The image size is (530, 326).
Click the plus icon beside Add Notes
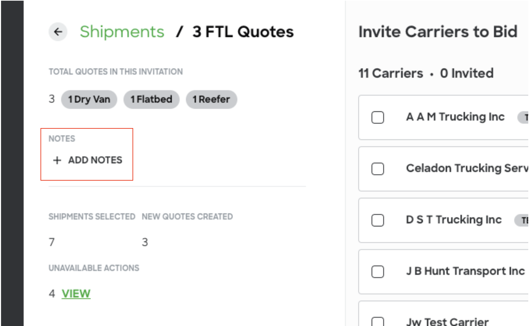click(57, 160)
